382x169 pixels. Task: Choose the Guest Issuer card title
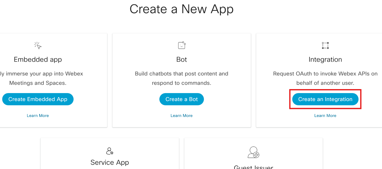(x=253, y=167)
